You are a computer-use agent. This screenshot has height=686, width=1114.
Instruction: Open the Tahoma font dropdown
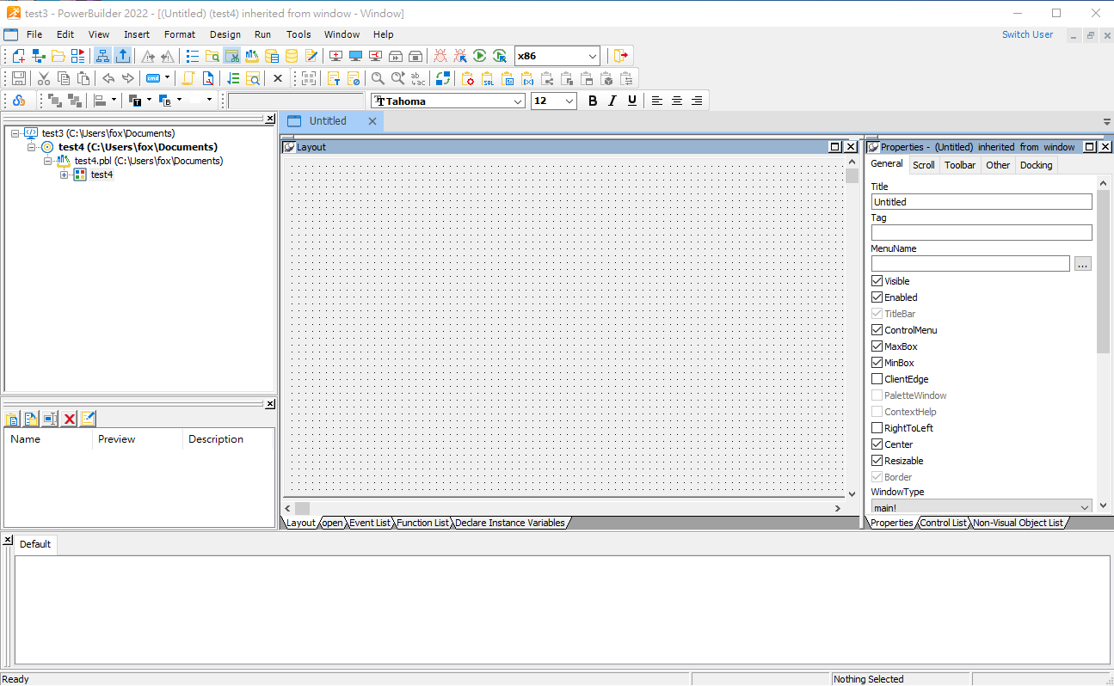(x=518, y=101)
